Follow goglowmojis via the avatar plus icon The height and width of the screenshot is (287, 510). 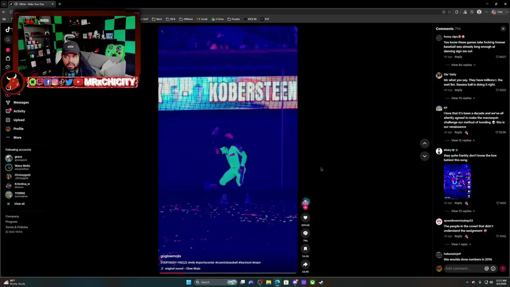(305, 207)
